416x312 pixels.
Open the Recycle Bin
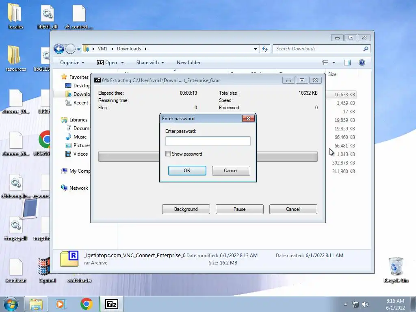click(396, 270)
